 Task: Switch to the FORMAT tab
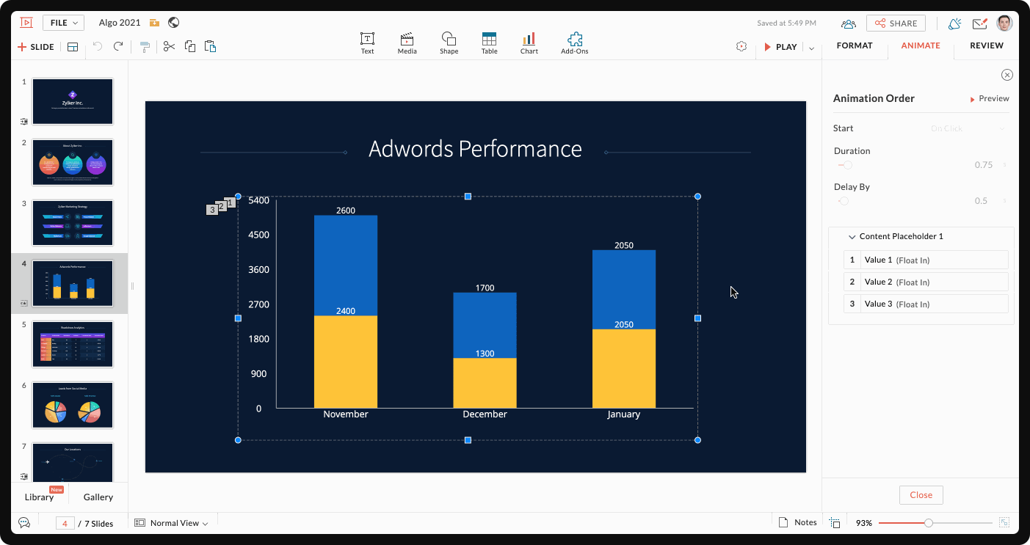[855, 45]
